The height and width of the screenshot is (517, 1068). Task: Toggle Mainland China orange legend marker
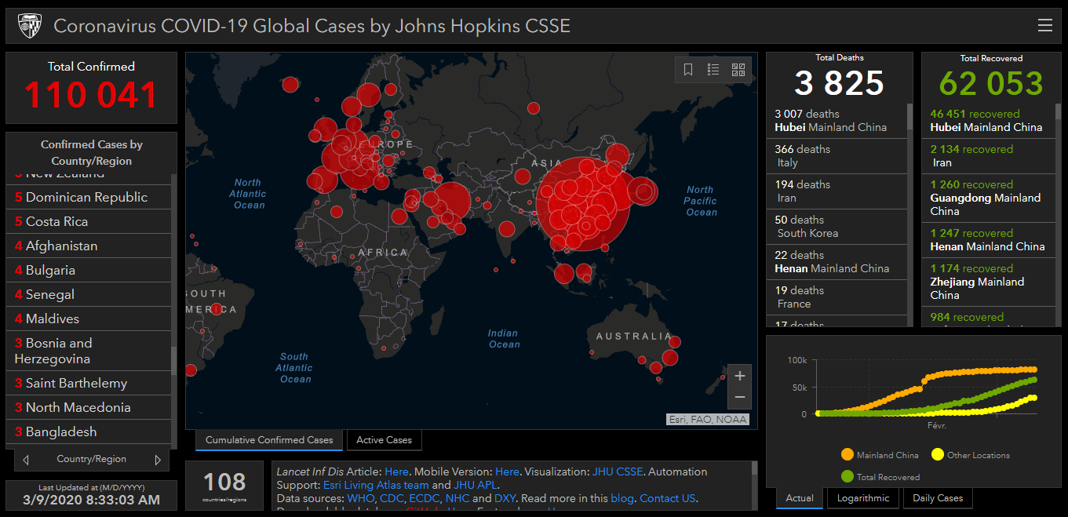(847, 455)
